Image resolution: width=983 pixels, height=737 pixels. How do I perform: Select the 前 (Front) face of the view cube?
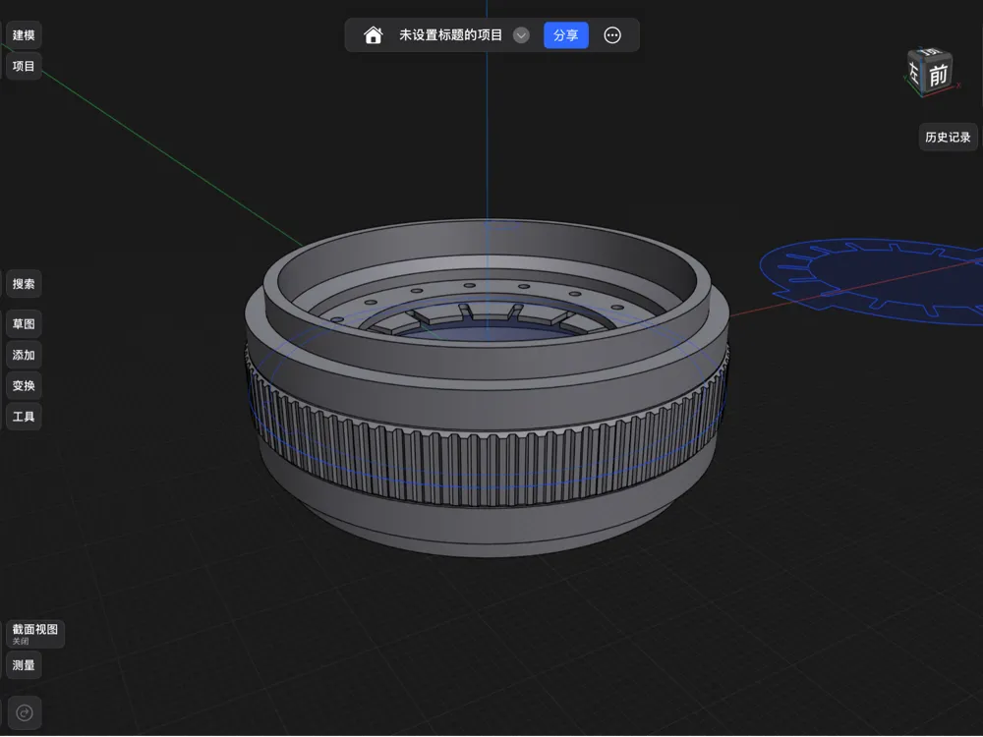tap(939, 76)
